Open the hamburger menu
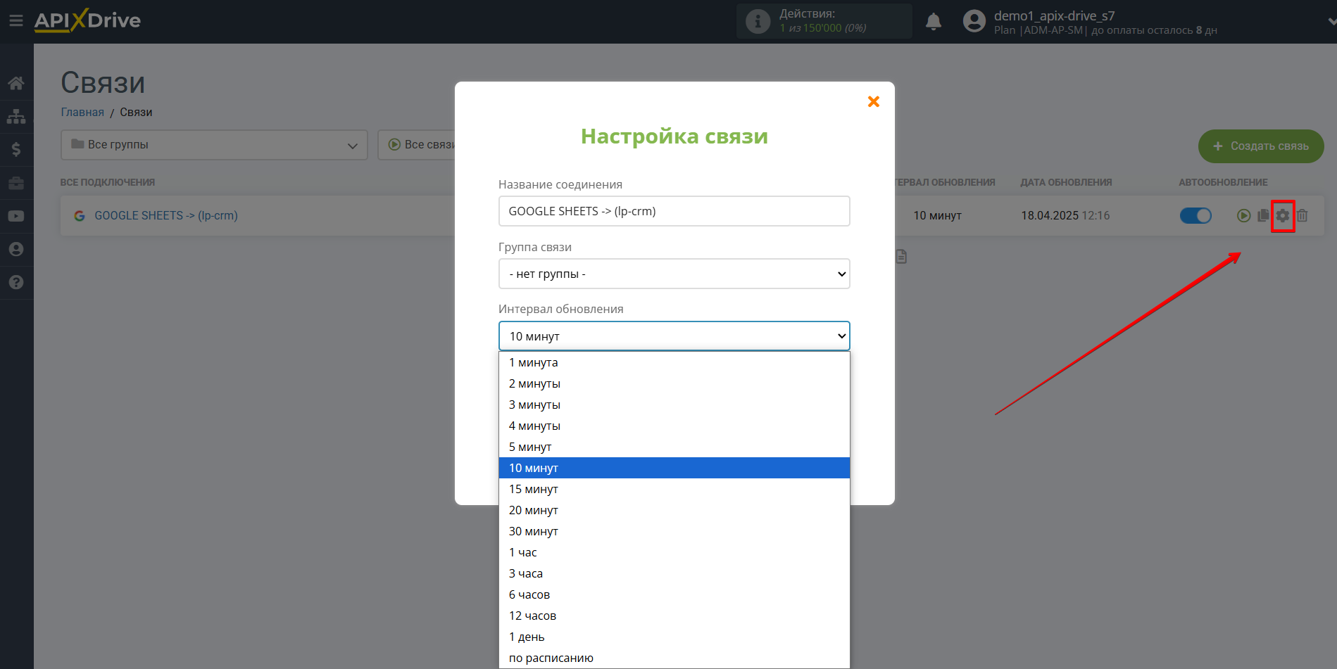The width and height of the screenshot is (1337, 669). click(15, 20)
